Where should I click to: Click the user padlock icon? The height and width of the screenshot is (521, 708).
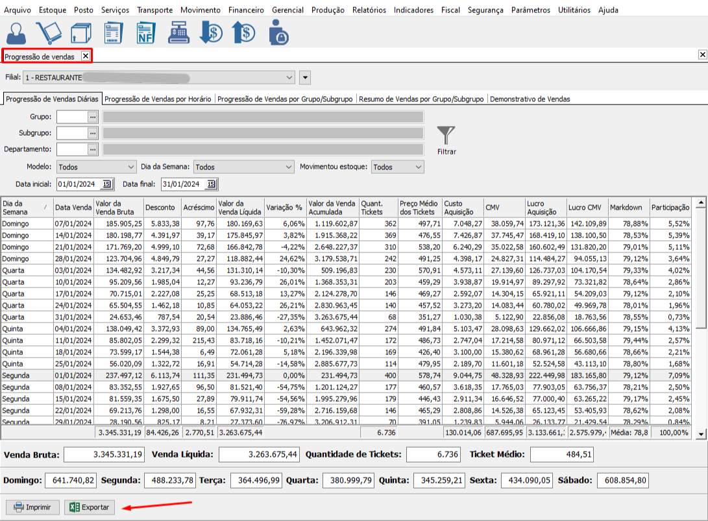pos(278,32)
